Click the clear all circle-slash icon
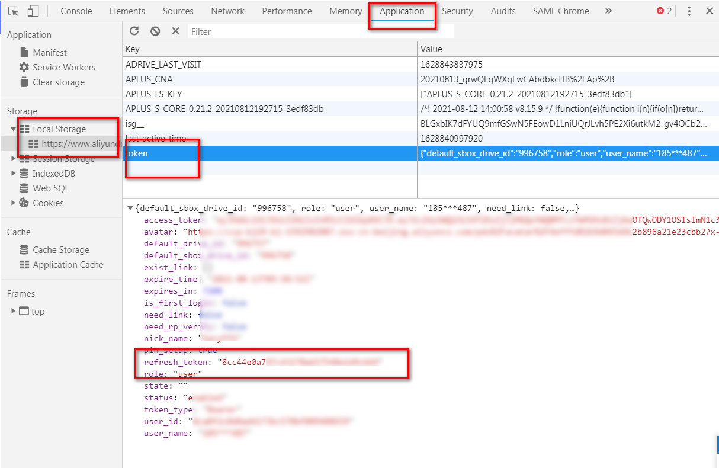Viewport: 719px width, 468px height. click(x=155, y=31)
